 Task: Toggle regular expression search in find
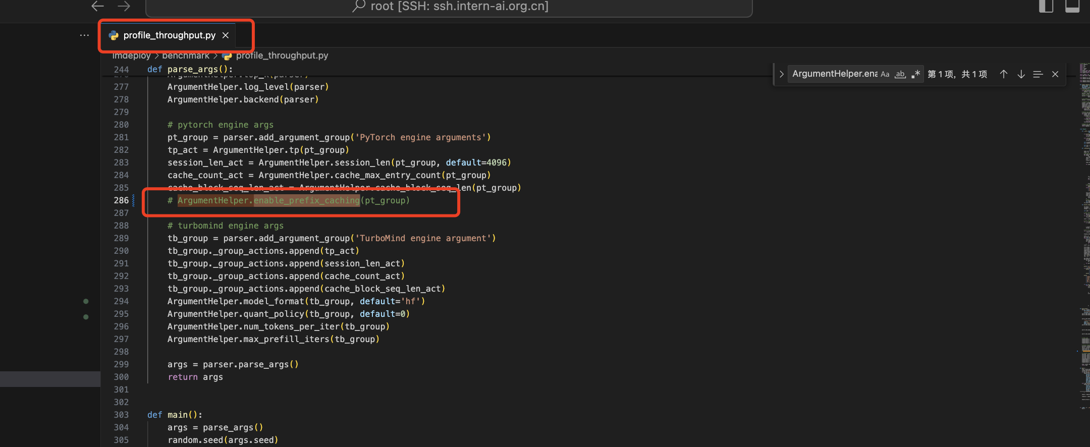916,74
